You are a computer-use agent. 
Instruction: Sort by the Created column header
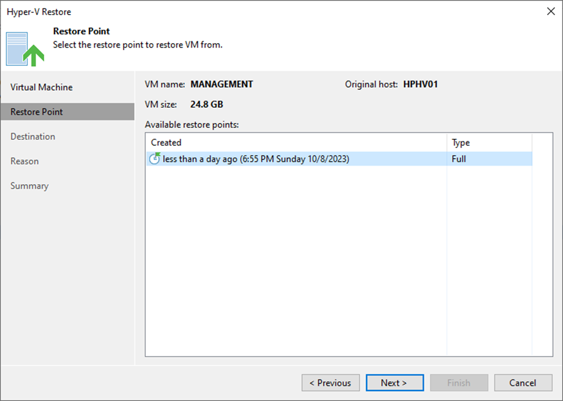point(296,143)
